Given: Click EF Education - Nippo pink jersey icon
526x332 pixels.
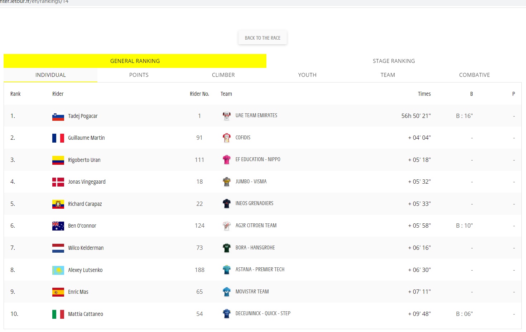Looking at the screenshot, I should pyautogui.click(x=227, y=160).
